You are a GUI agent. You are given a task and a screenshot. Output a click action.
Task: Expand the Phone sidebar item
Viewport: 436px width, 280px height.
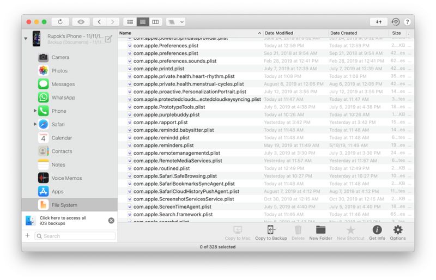pyautogui.click(x=35, y=111)
